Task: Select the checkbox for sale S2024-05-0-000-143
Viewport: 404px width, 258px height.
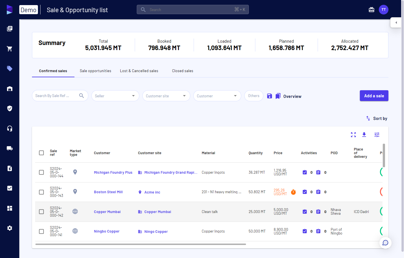Action: click(41, 192)
